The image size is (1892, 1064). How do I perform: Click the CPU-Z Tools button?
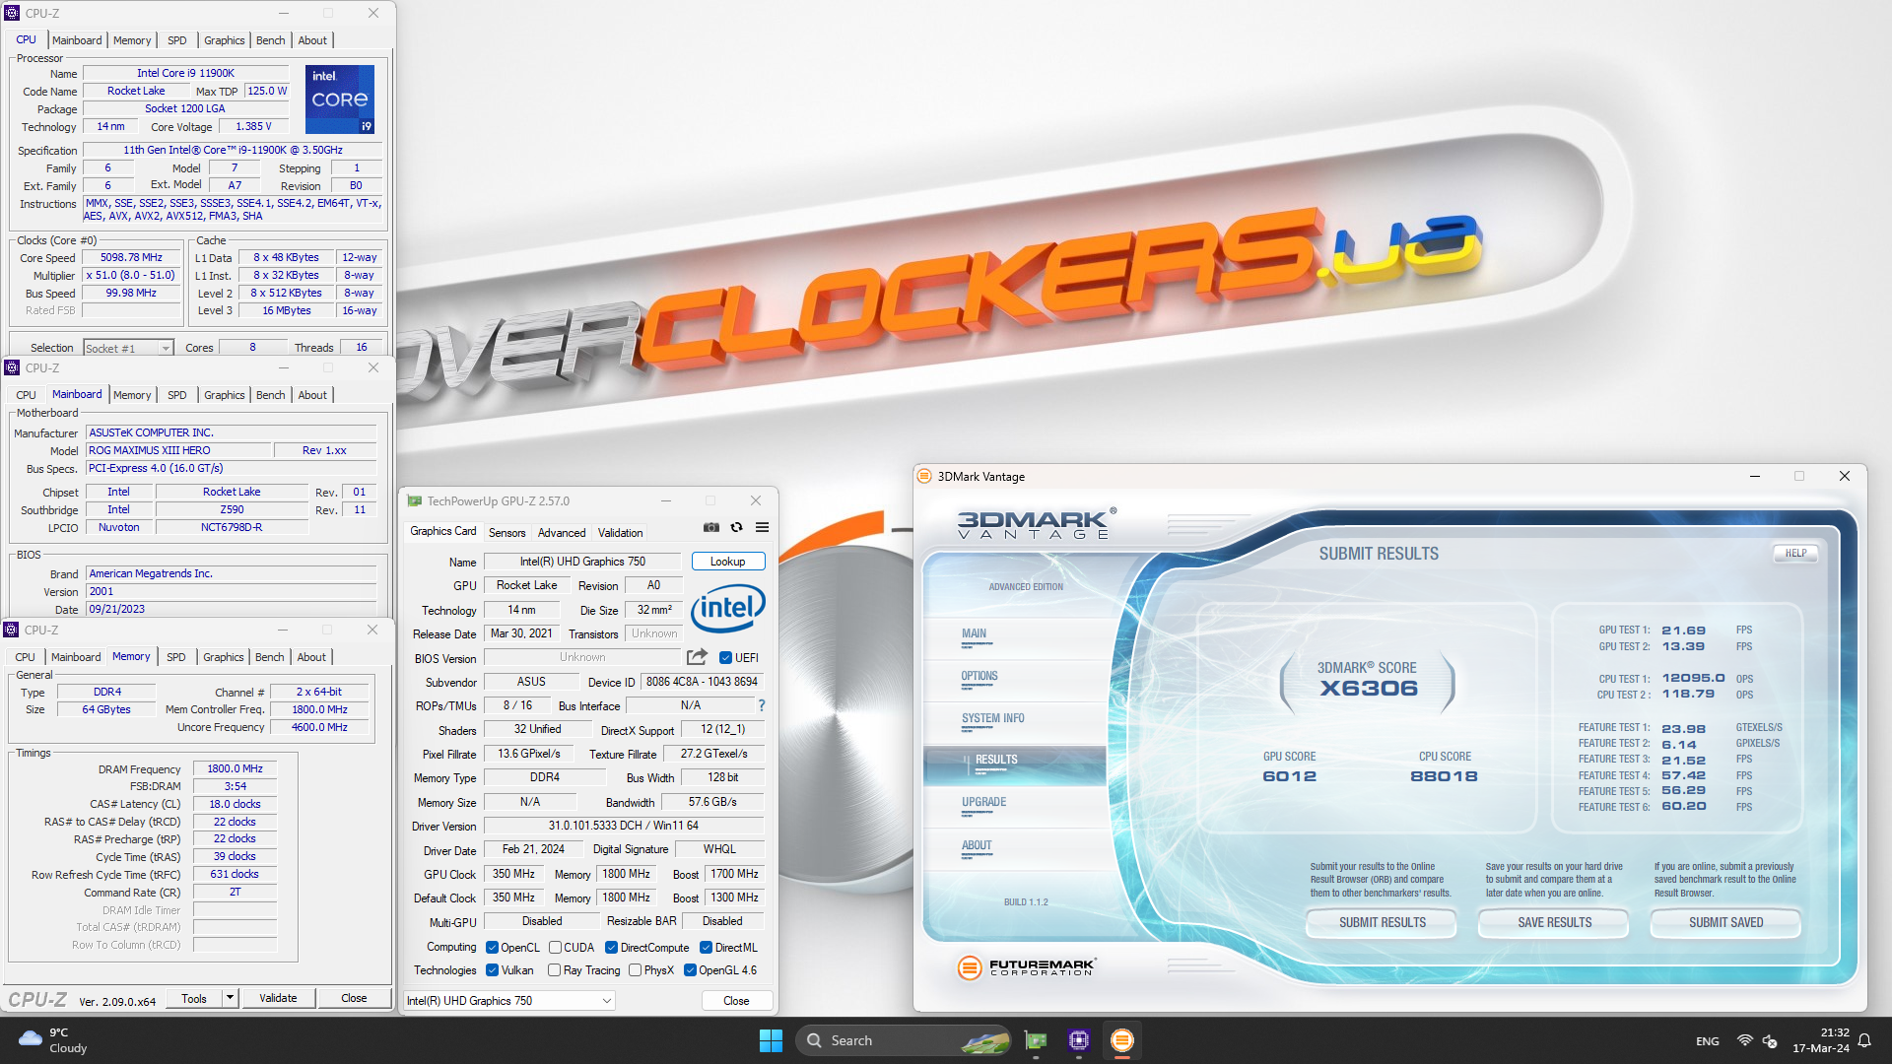coord(194,998)
